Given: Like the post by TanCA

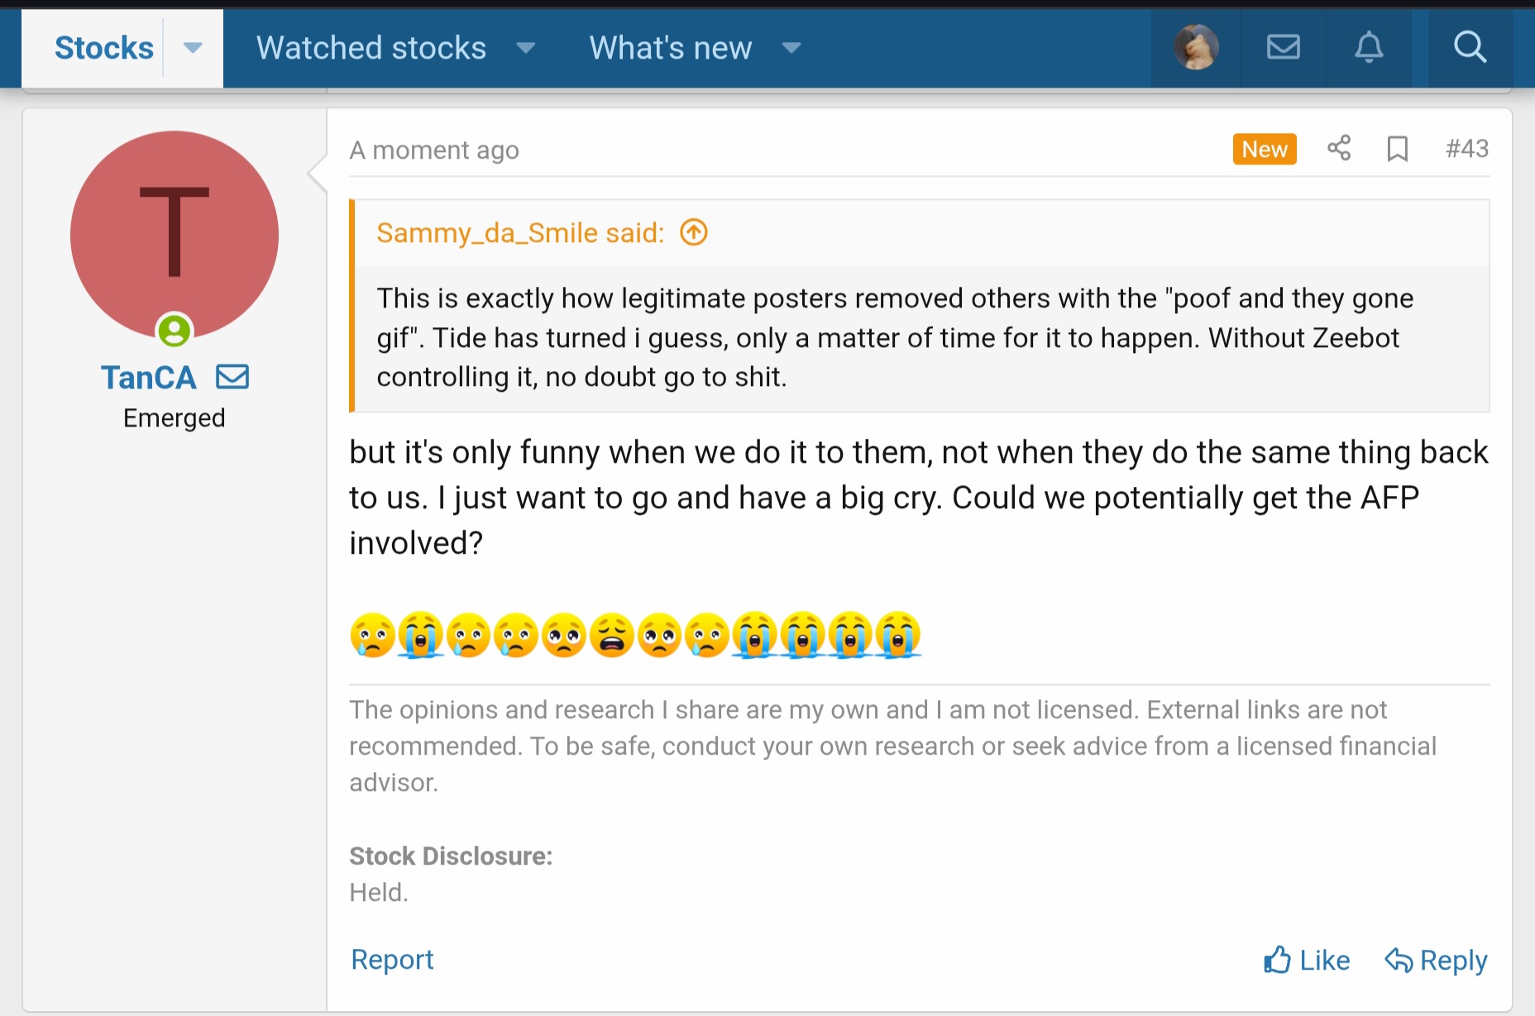Looking at the screenshot, I should pyautogui.click(x=1307, y=960).
